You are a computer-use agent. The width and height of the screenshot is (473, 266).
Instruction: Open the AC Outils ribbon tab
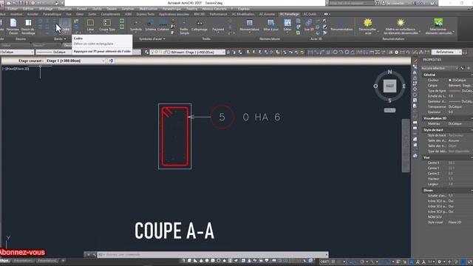pos(310,14)
